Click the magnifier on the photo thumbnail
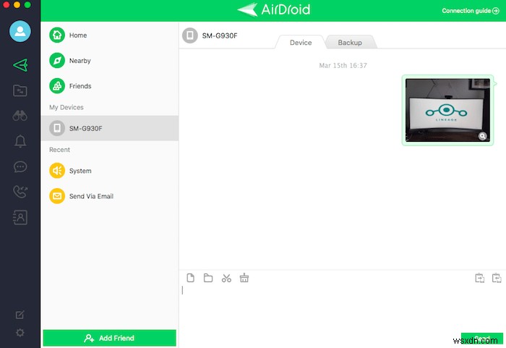This screenshot has height=348, width=506. 482,136
